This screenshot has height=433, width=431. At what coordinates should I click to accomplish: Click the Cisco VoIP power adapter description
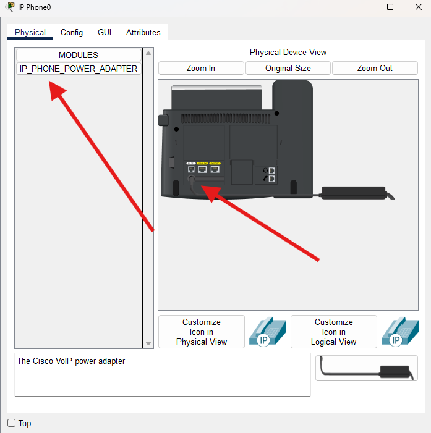(71, 361)
